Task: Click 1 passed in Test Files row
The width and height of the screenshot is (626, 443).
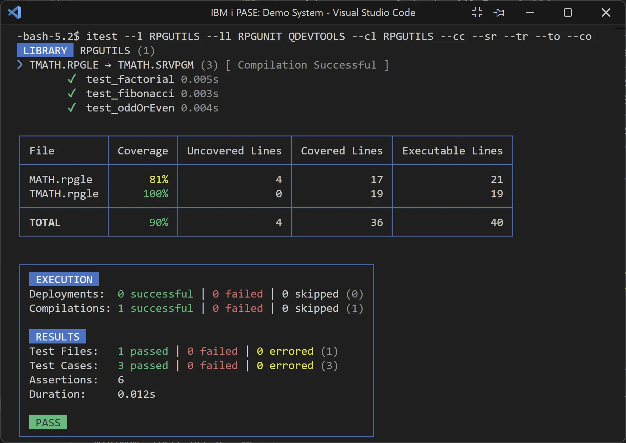Action: (143, 351)
